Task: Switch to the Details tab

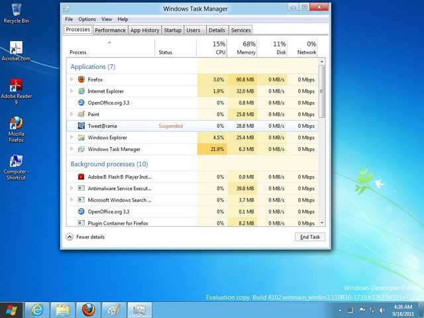Action: coord(217,30)
